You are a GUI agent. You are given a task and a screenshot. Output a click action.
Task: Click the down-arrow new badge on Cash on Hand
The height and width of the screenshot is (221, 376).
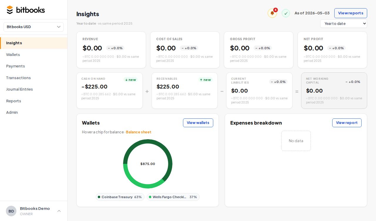130,80
